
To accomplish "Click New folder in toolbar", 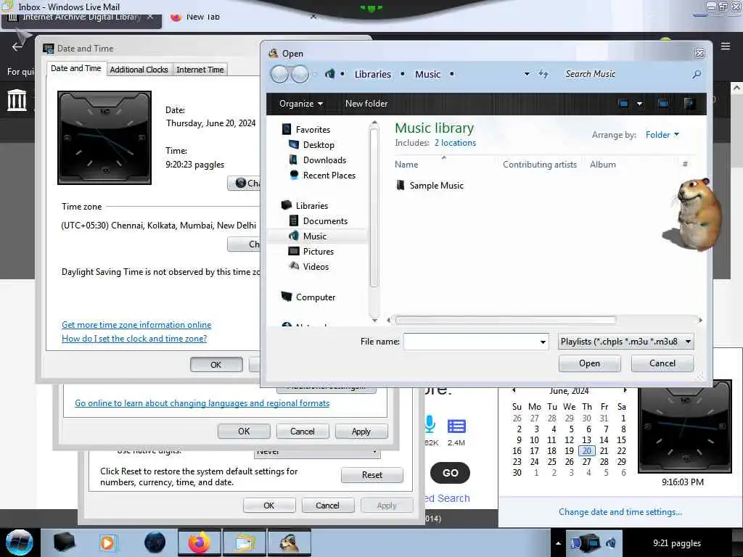I will tap(366, 103).
